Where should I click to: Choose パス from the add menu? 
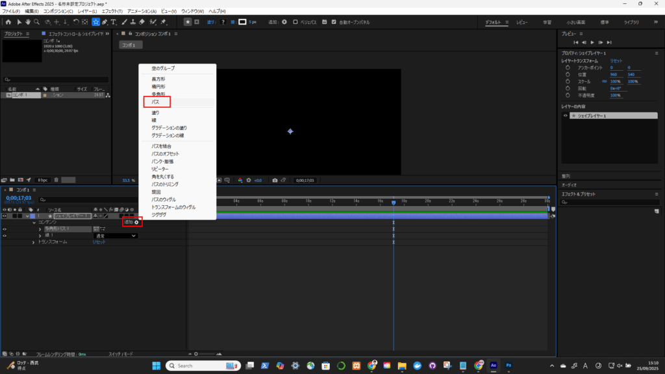156,102
